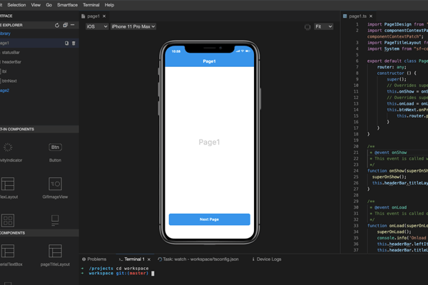Image resolution: width=428 pixels, height=285 pixels.
Task: Select btnNext in the explorer tree
Action: 10,81
